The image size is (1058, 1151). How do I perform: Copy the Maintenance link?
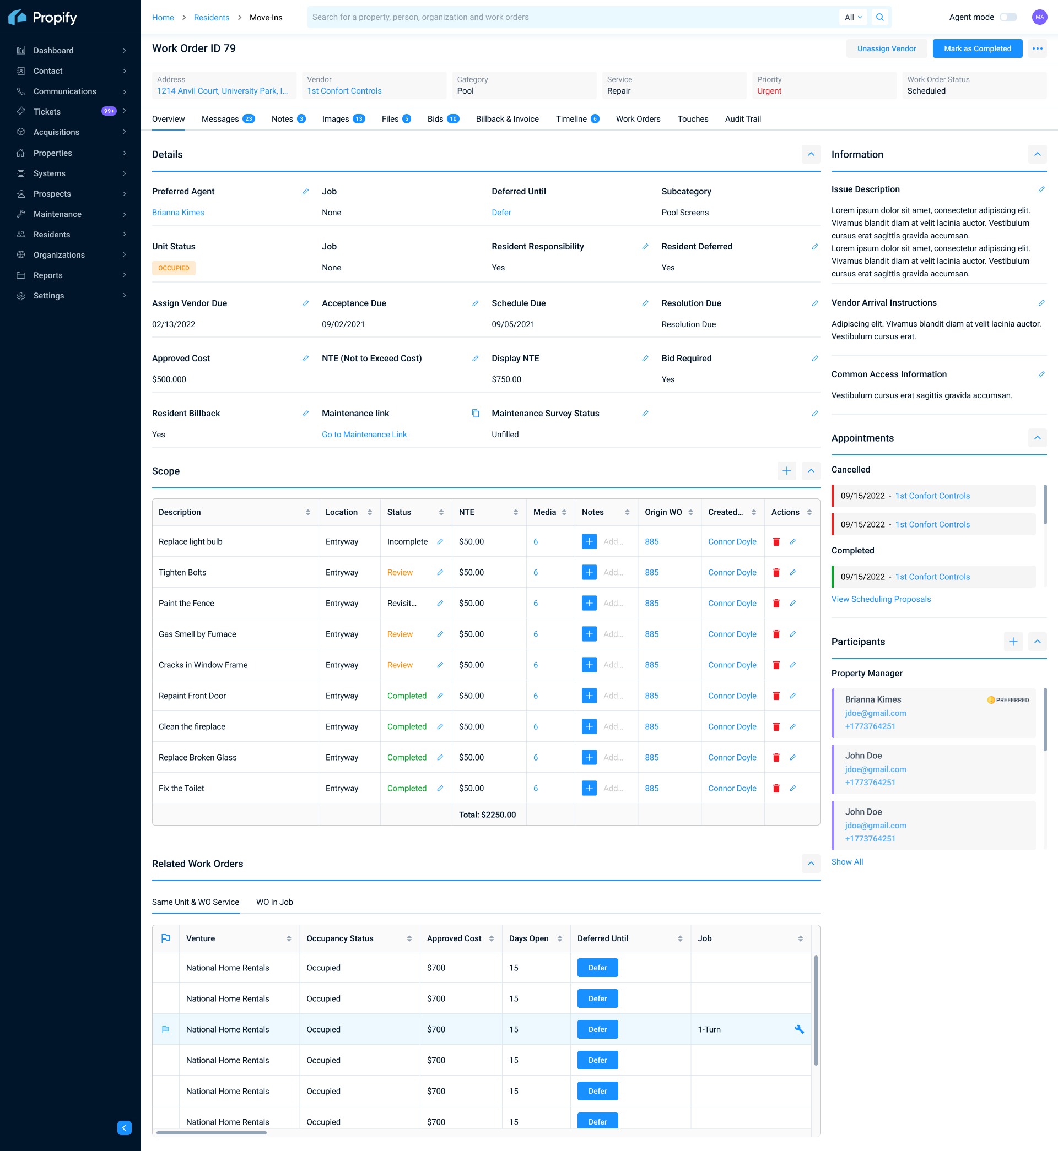point(475,413)
